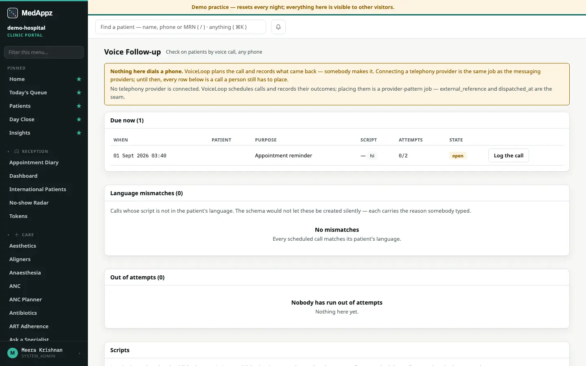This screenshot has height=366, width=586.
Task: Click the Reception house icon
Action: 17,151
